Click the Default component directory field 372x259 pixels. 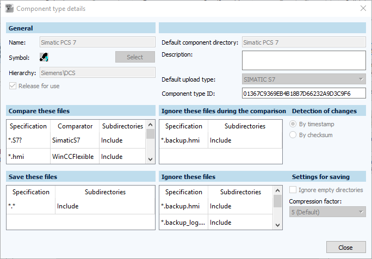click(x=304, y=42)
